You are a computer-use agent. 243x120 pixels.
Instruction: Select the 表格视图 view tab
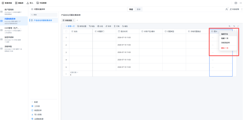pyautogui.click(x=67, y=20)
